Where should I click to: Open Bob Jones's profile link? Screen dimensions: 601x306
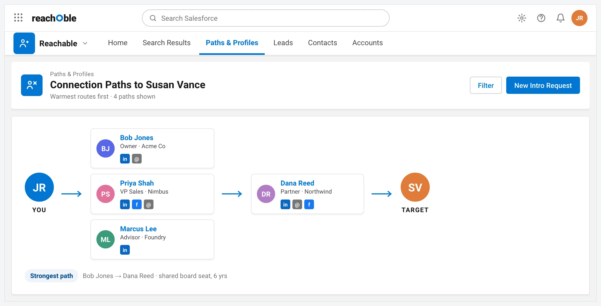pyautogui.click(x=137, y=138)
